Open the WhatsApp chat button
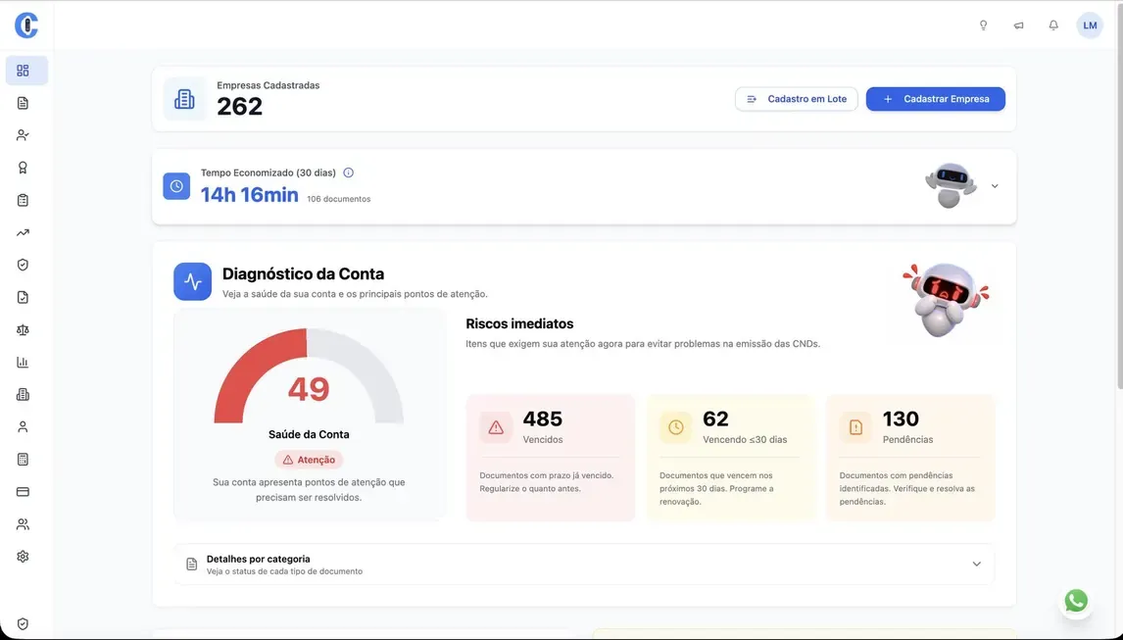The height and width of the screenshot is (640, 1123). click(1076, 601)
